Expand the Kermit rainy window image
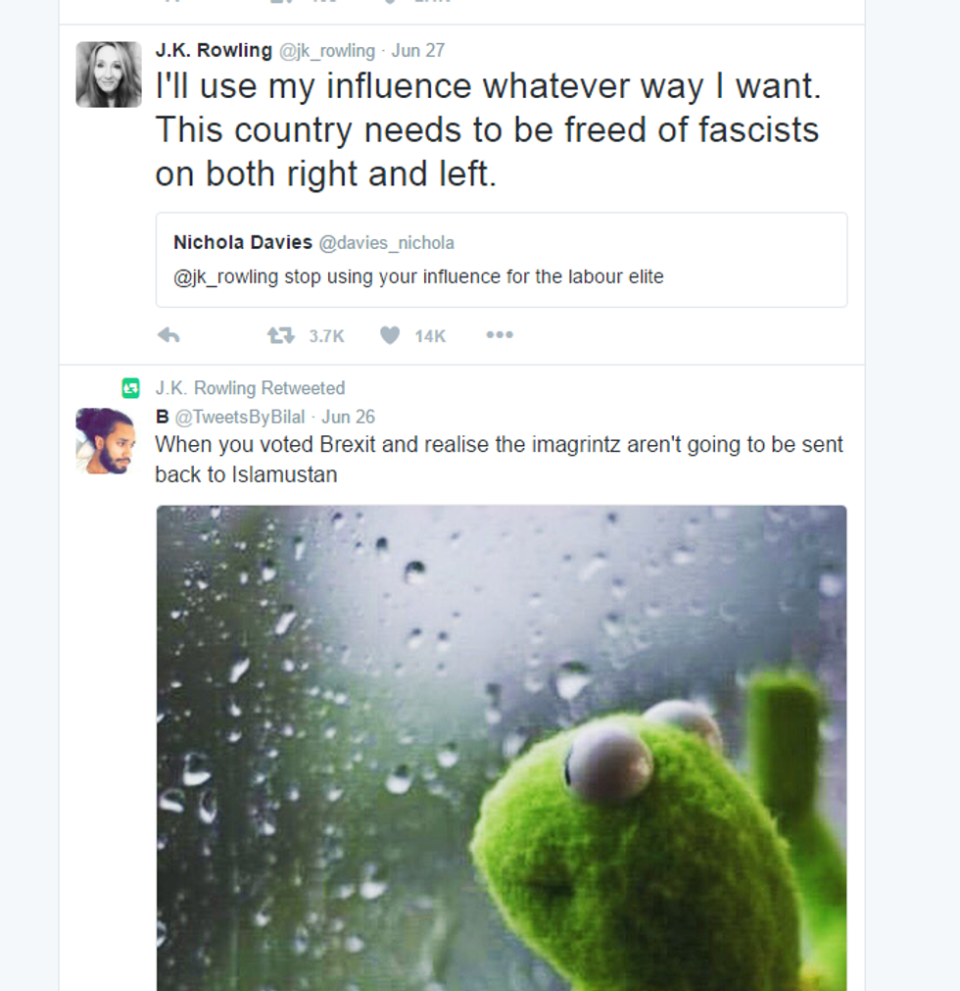Screen dimensions: 960x991 coord(502,748)
